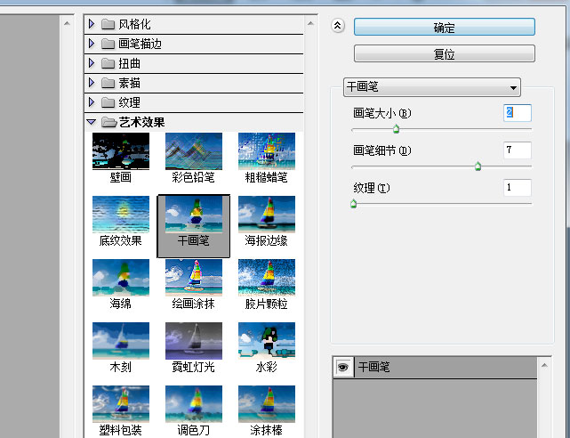Pick the 粗糙蜡笔 filter thumbnail

click(x=266, y=151)
